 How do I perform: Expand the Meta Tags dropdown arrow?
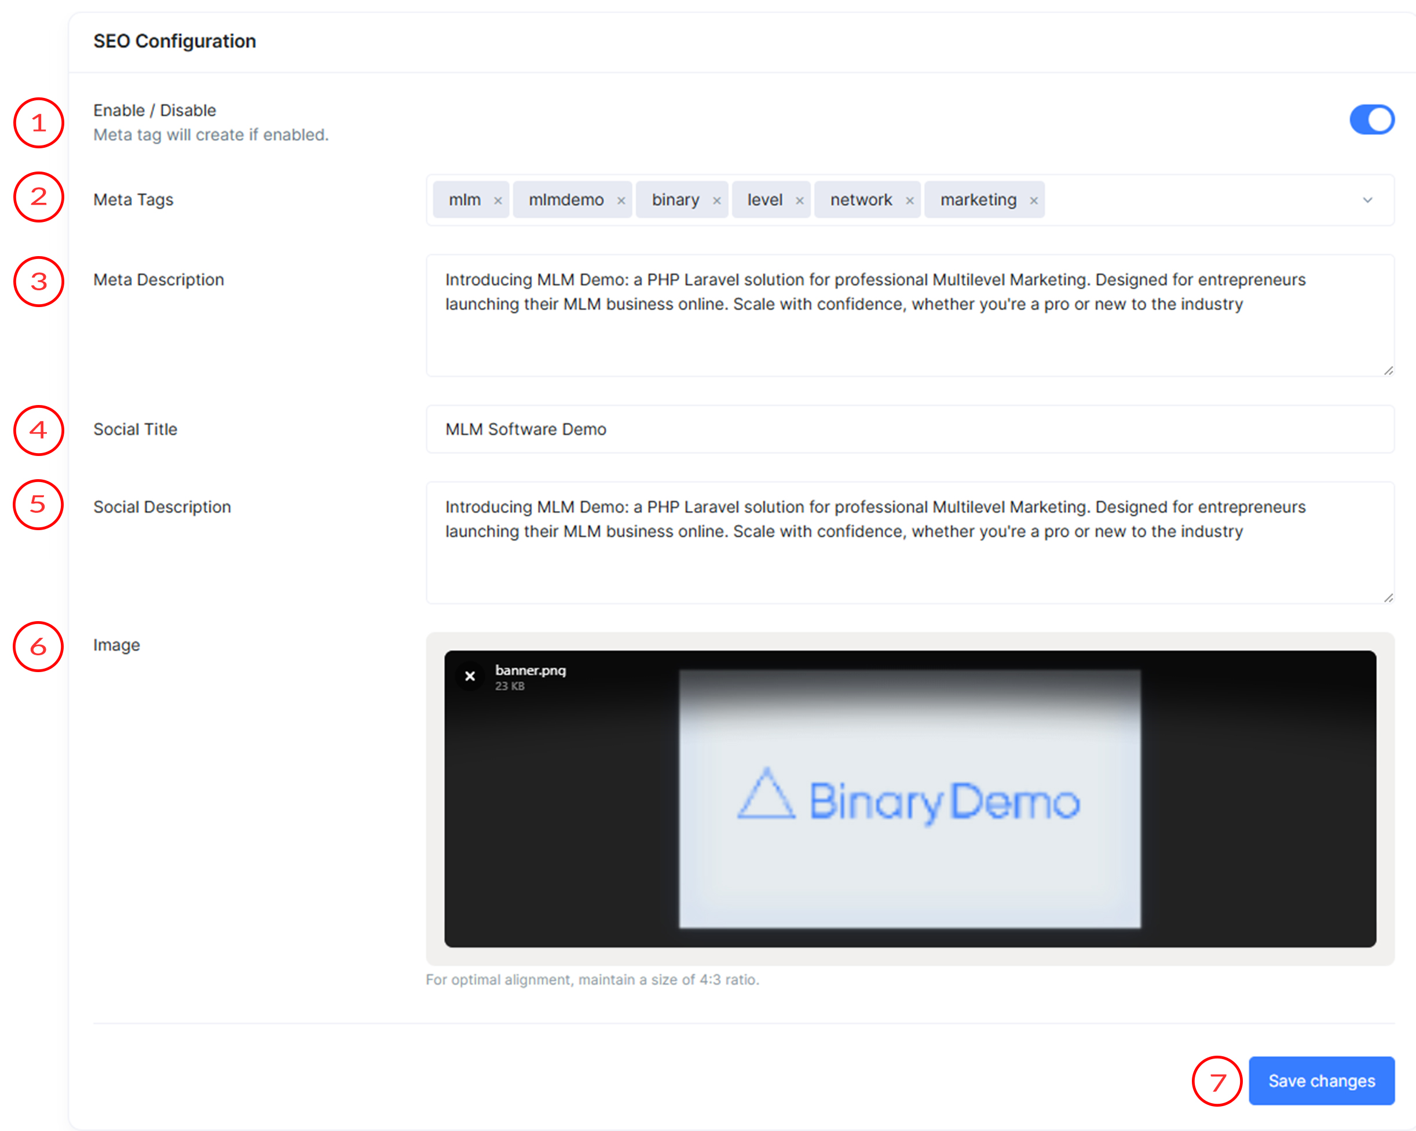pyautogui.click(x=1367, y=200)
